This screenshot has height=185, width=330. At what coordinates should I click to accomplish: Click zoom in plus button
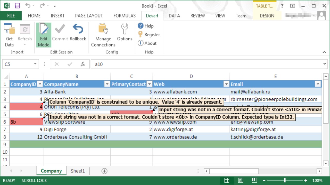pyautogui.click(x=306, y=180)
